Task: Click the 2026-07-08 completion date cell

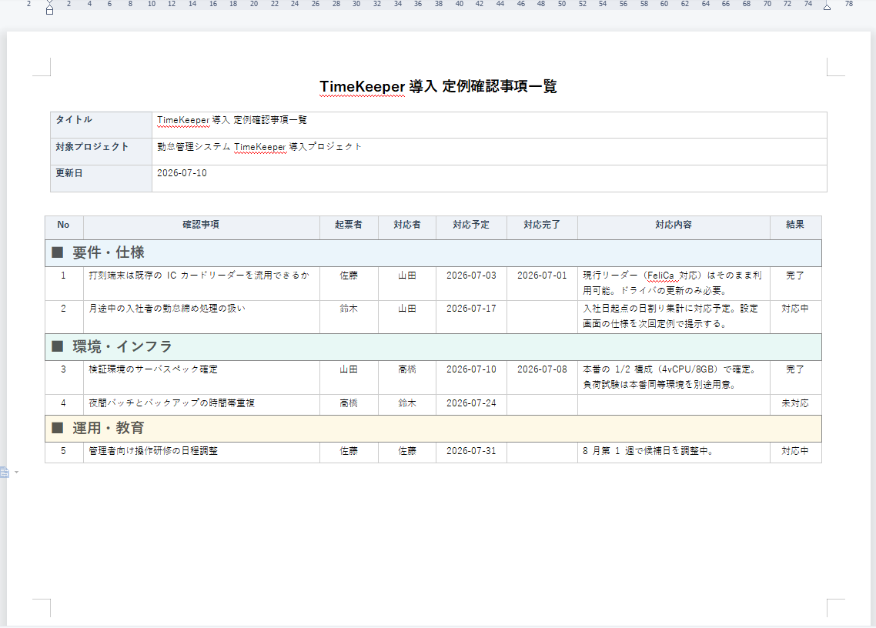Action: (542, 377)
